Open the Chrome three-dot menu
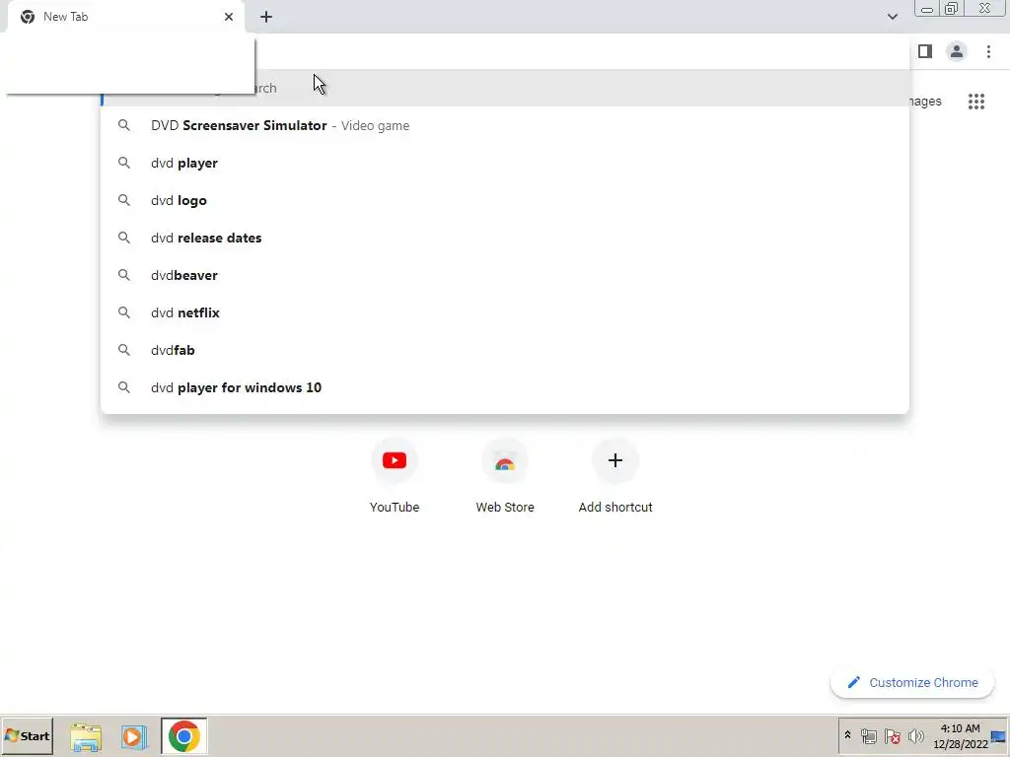1010x757 pixels. [988, 51]
